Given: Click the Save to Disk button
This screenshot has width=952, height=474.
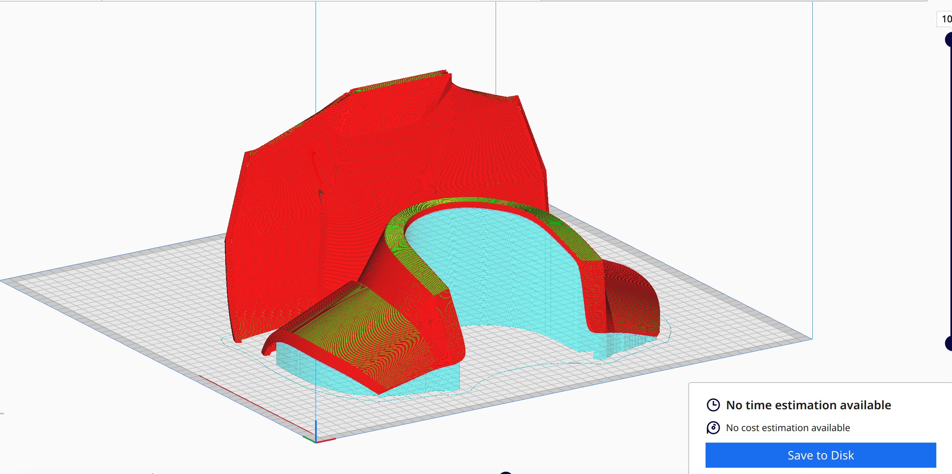Looking at the screenshot, I should 820,455.
